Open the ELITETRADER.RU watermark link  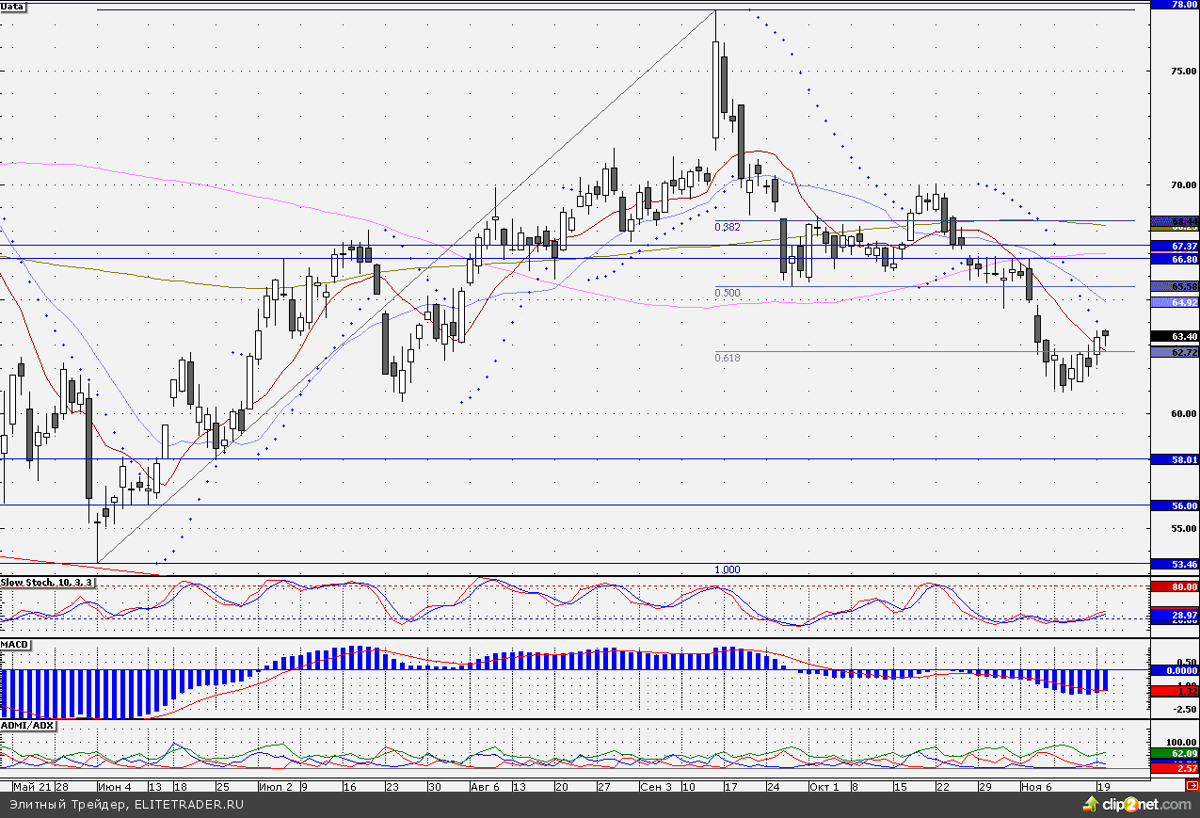tap(127, 805)
